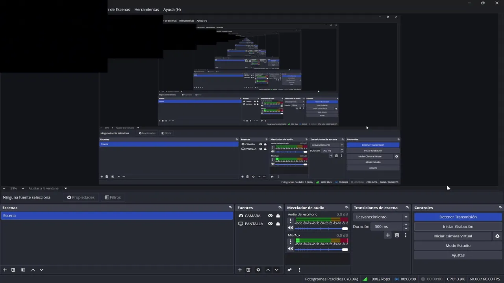Image resolution: width=504 pixels, height=283 pixels.
Task: Click the 59% preview zoom value
Action: click(14, 188)
